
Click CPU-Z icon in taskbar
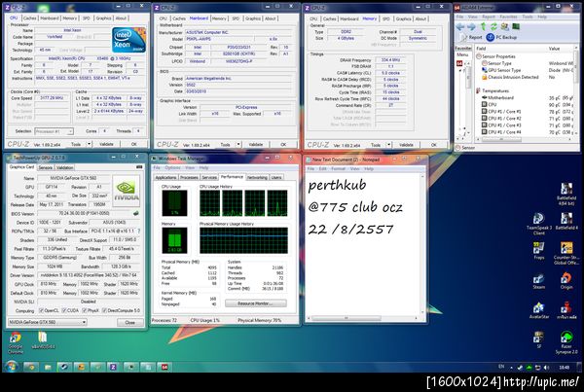click(x=113, y=367)
